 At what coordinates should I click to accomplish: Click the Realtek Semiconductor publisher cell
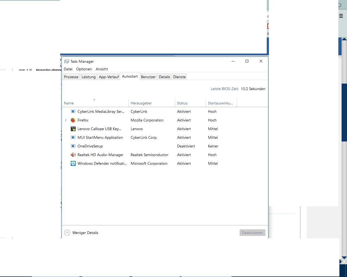pos(149,155)
